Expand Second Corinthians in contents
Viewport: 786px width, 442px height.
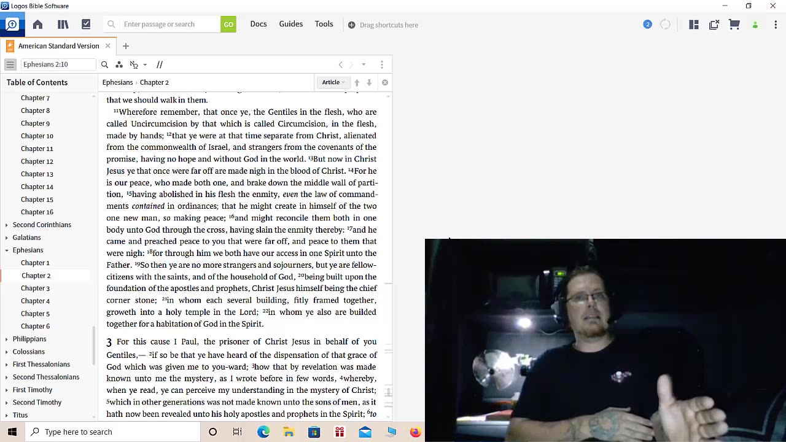tap(7, 225)
